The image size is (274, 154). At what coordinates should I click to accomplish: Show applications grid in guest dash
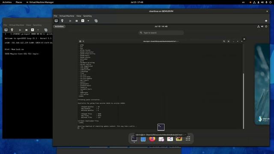pyautogui.click(x=188, y=139)
